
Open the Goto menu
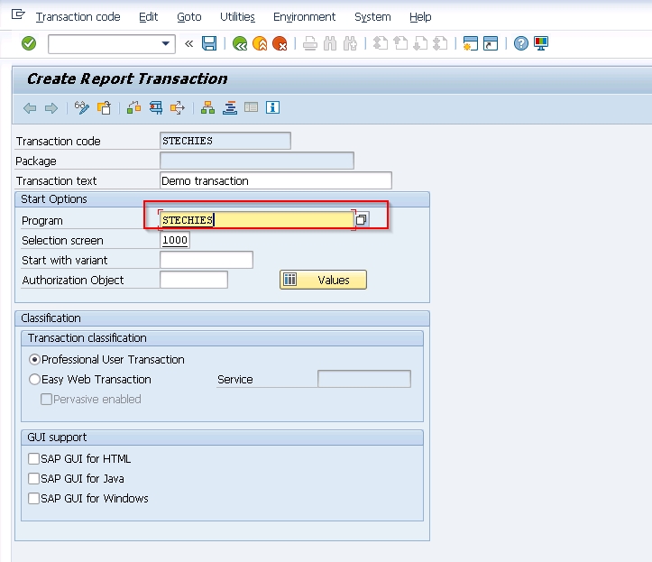click(188, 17)
